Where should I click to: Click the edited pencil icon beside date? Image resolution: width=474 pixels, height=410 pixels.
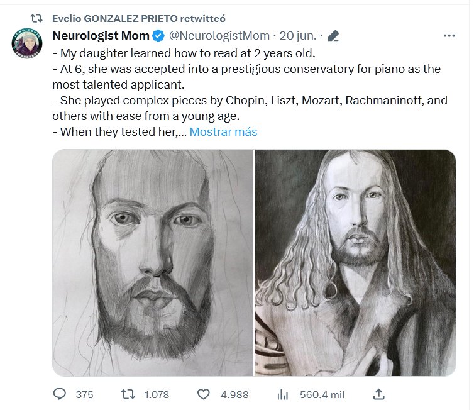coord(334,35)
